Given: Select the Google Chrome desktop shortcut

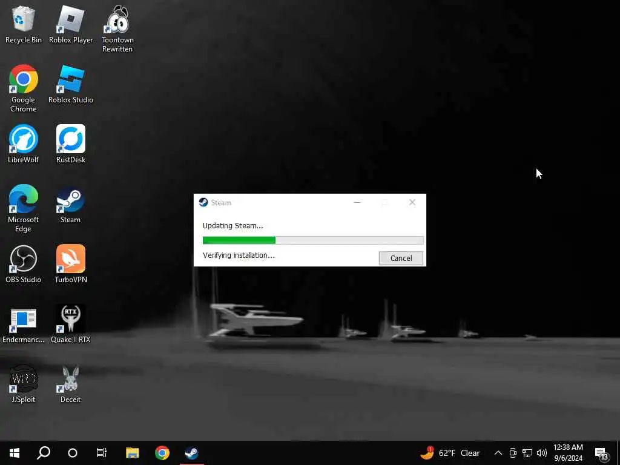Looking at the screenshot, I should click(24, 88).
